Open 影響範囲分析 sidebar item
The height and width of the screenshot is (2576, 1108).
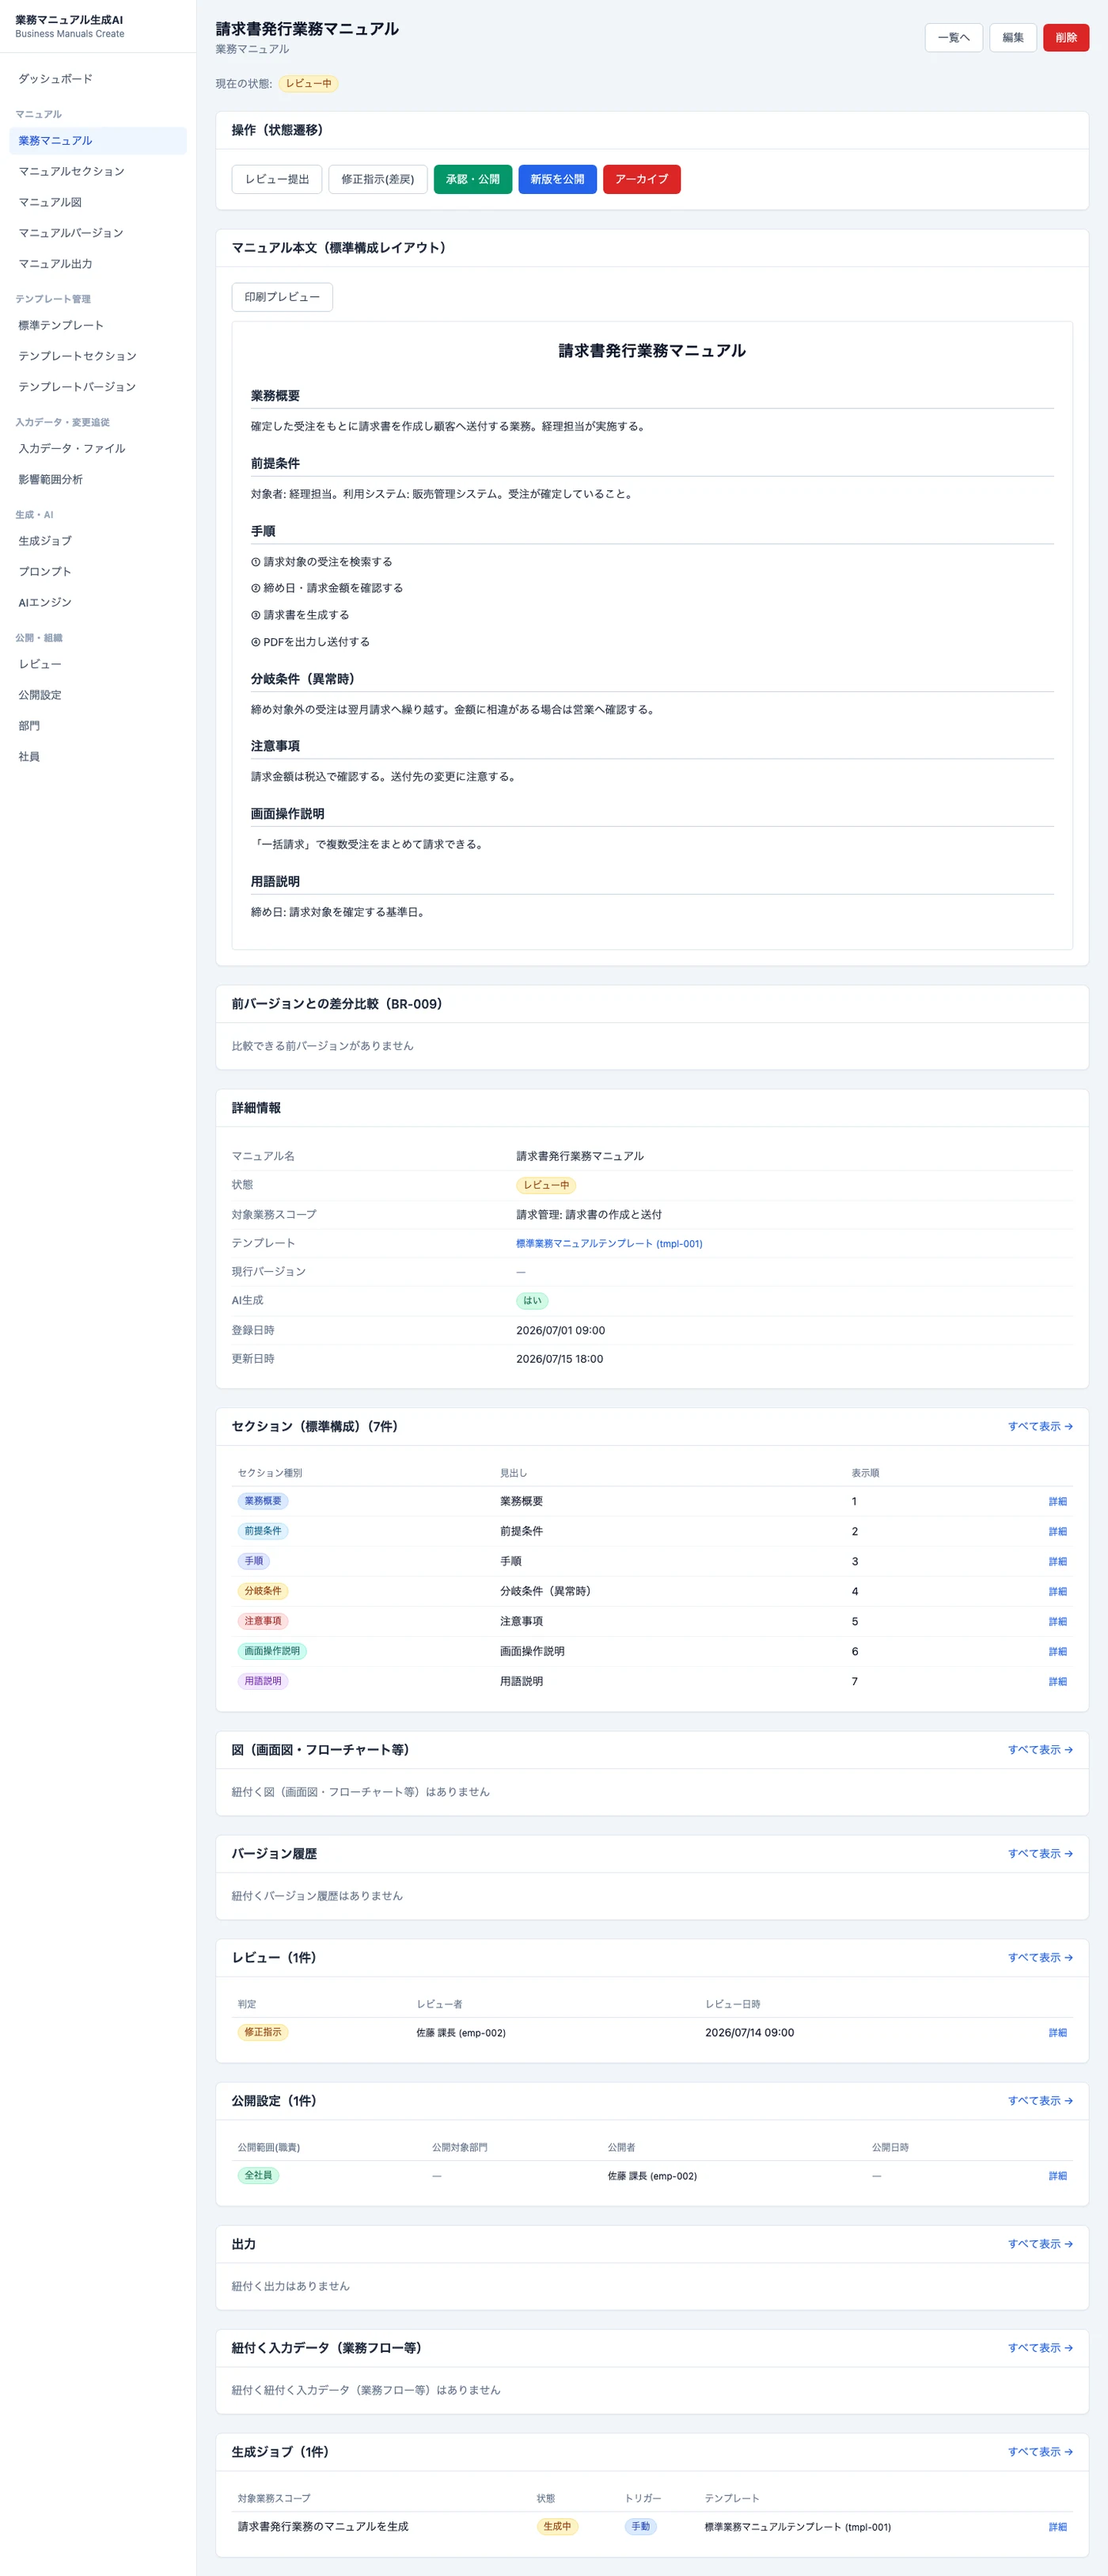[x=98, y=479]
